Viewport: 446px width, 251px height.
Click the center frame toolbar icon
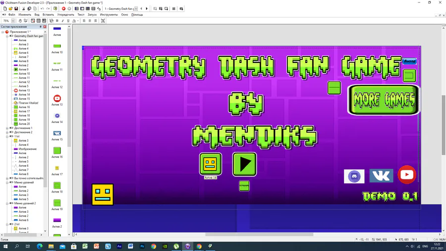pyautogui.click(x=103, y=21)
